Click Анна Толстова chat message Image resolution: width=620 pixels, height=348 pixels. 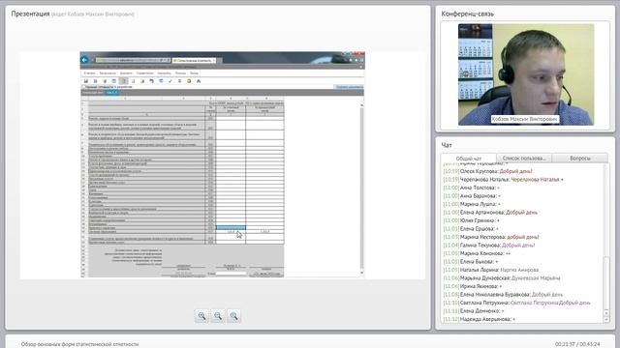[472, 188]
